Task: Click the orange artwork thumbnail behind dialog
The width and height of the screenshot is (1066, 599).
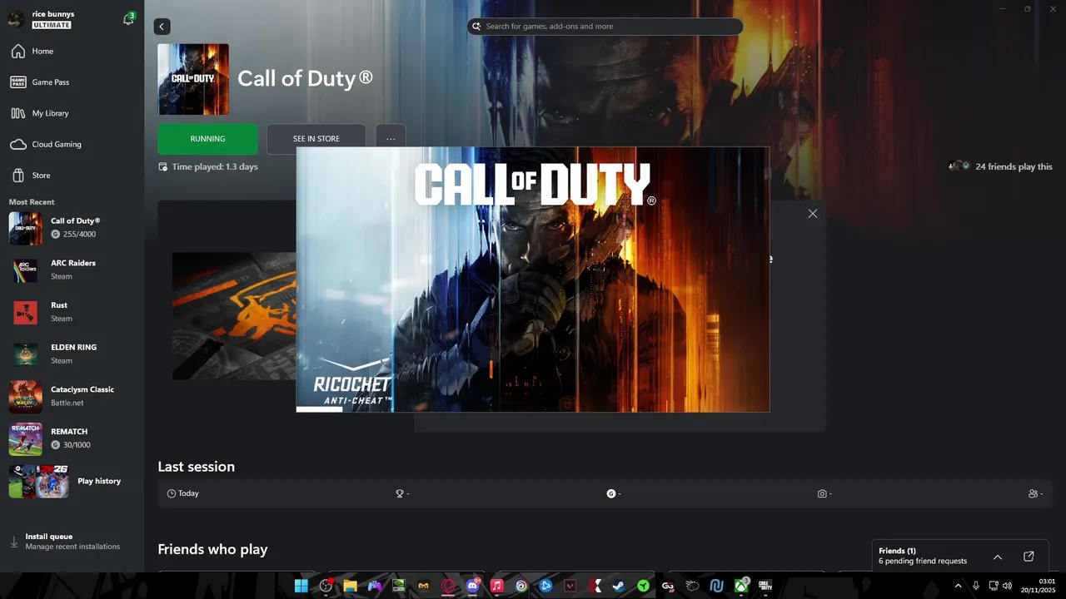Action: point(234,316)
